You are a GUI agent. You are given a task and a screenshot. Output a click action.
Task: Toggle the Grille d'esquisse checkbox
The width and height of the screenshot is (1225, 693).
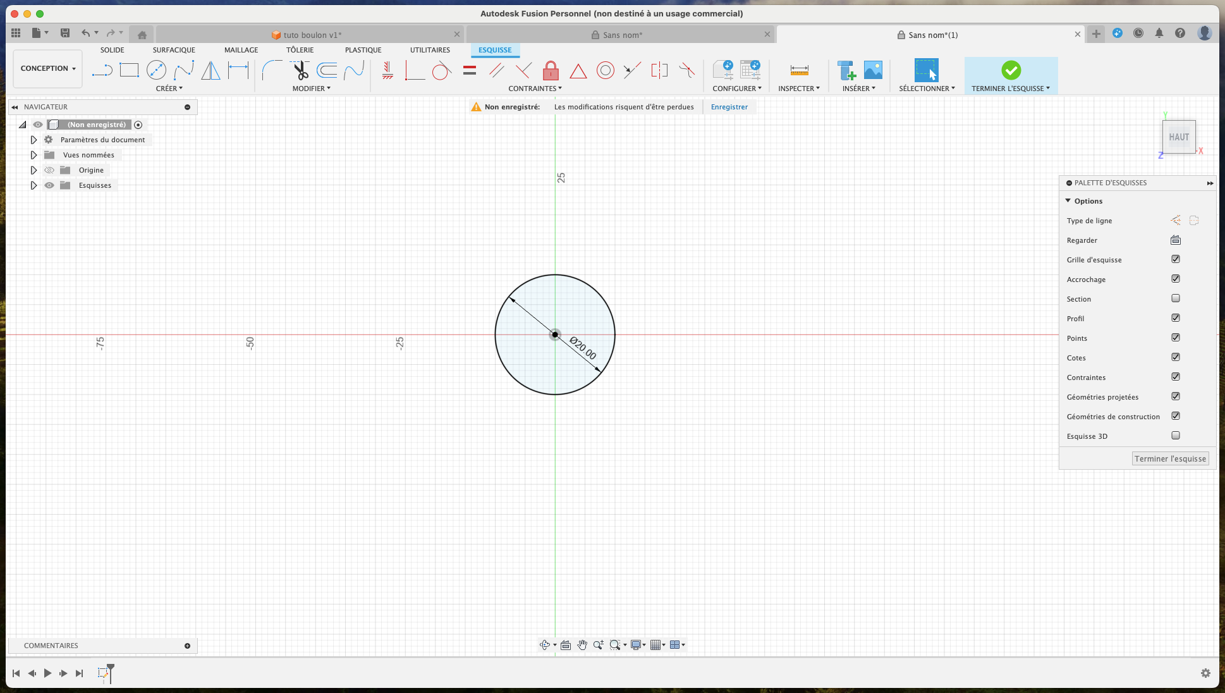point(1175,259)
